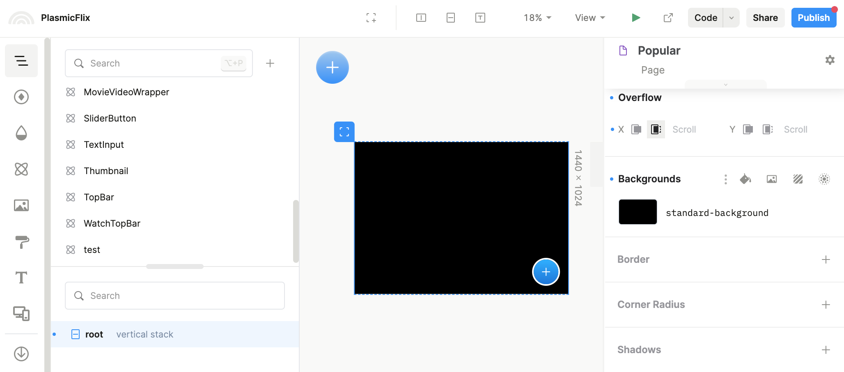Set overflow X to hidden
Image resolution: width=844 pixels, height=372 pixels.
pyautogui.click(x=656, y=129)
